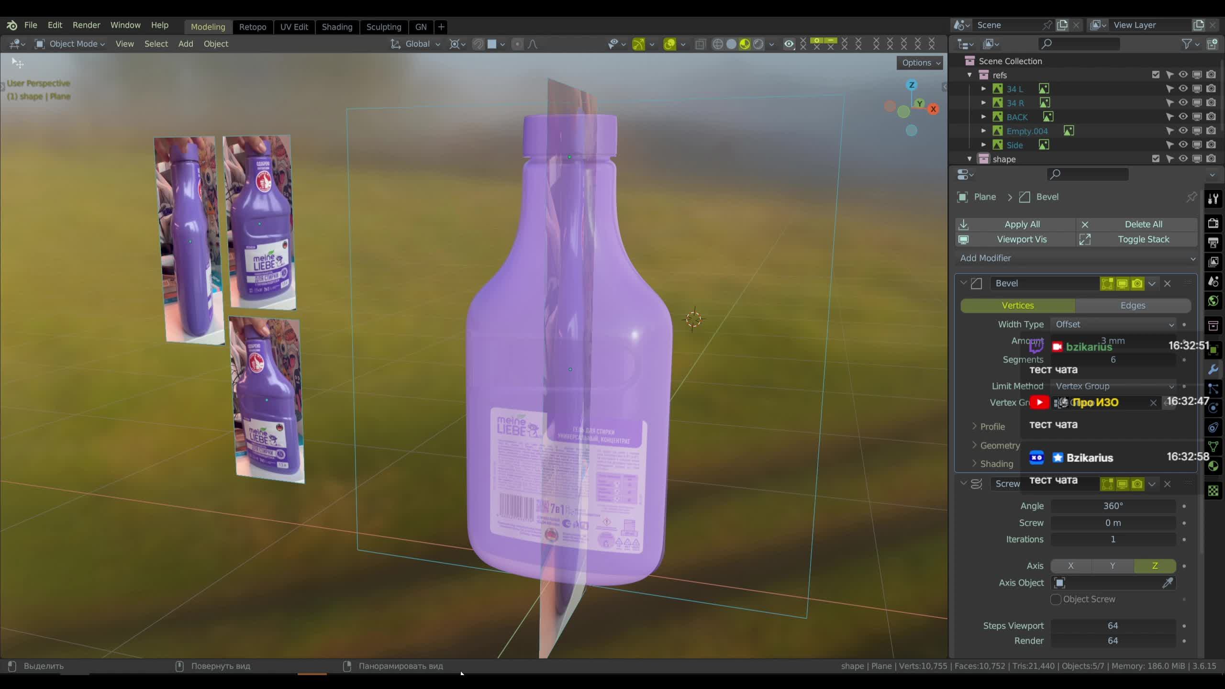Open Texture properties at sidebar bottom
Viewport: 1225px width, 689px height.
(1213, 490)
